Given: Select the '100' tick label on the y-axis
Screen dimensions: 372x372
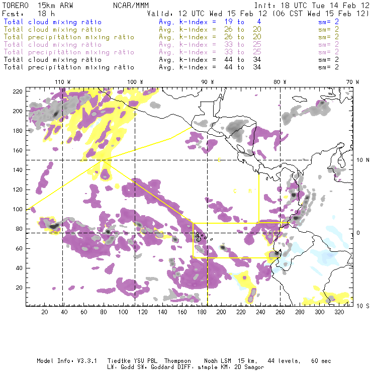Looking at the screenshot, I should click(x=18, y=209).
